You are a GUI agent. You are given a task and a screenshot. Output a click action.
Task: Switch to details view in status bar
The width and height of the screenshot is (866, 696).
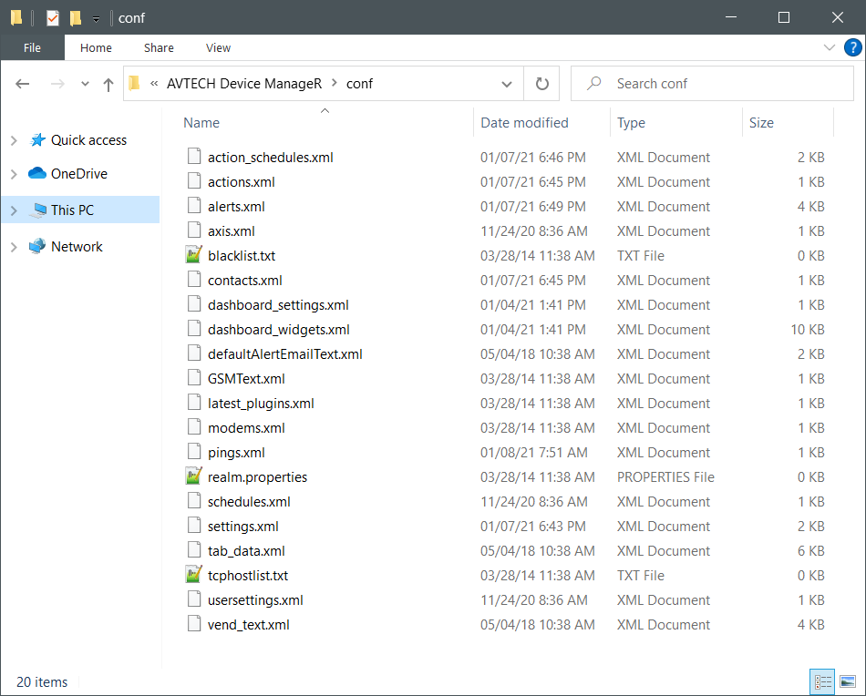822,681
